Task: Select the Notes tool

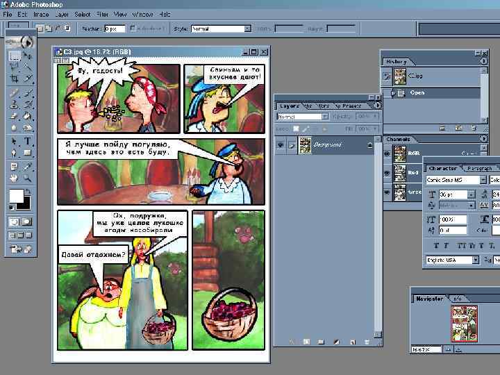Action: [14, 167]
